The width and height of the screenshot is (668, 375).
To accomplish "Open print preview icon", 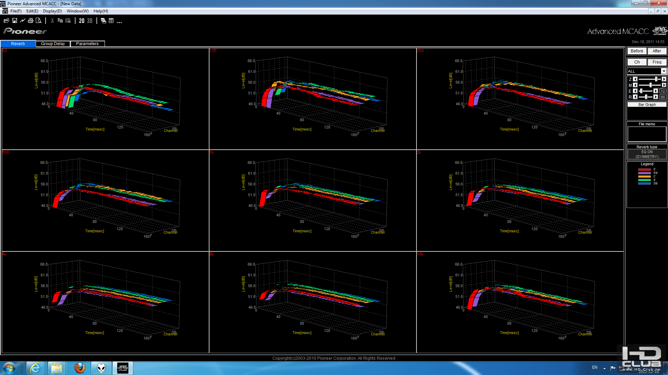I will click(x=39, y=21).
